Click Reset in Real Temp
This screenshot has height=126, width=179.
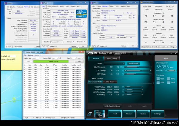tap(163, 47)
